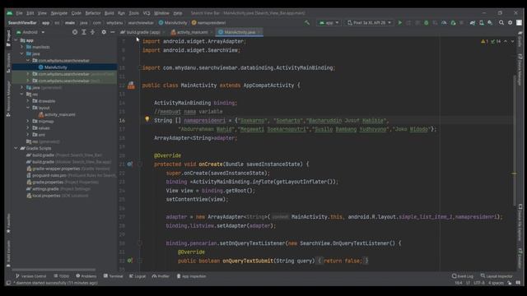Click Select Opened File target icon

click(x=75, y=32)
